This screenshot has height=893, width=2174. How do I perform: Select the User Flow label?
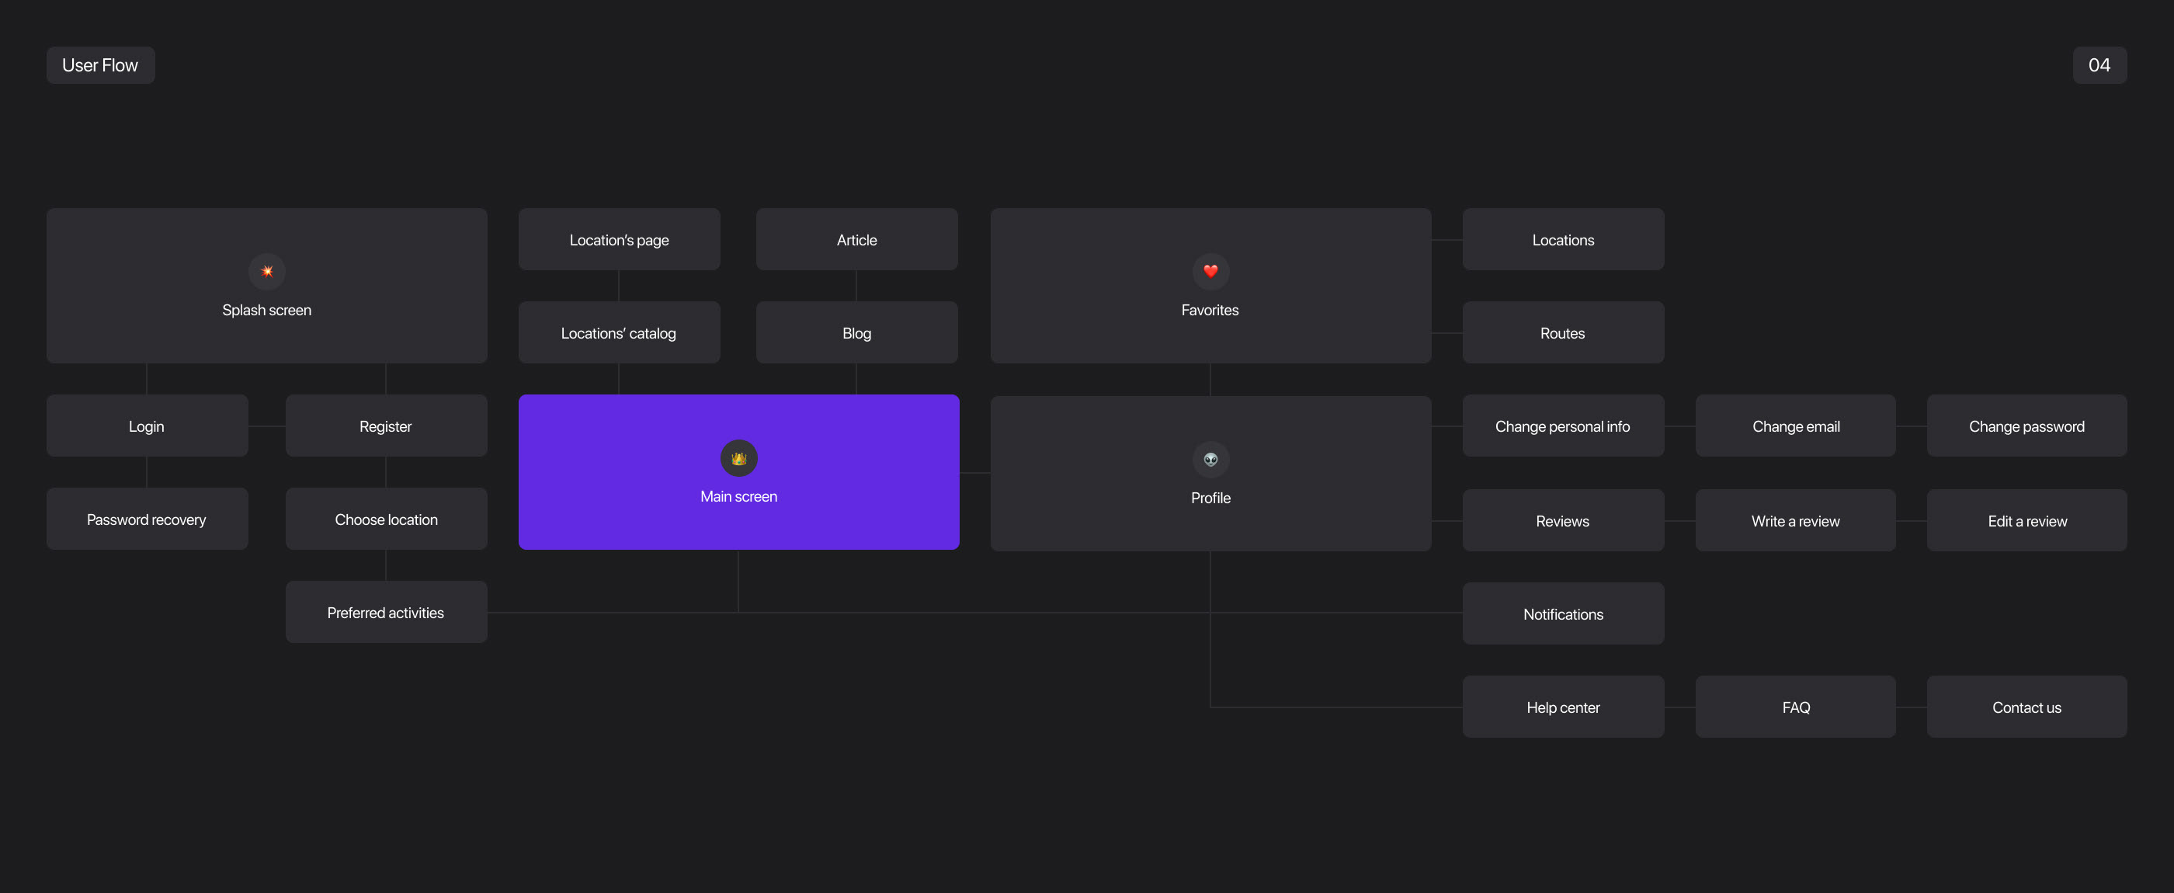(x=100, y=65)
